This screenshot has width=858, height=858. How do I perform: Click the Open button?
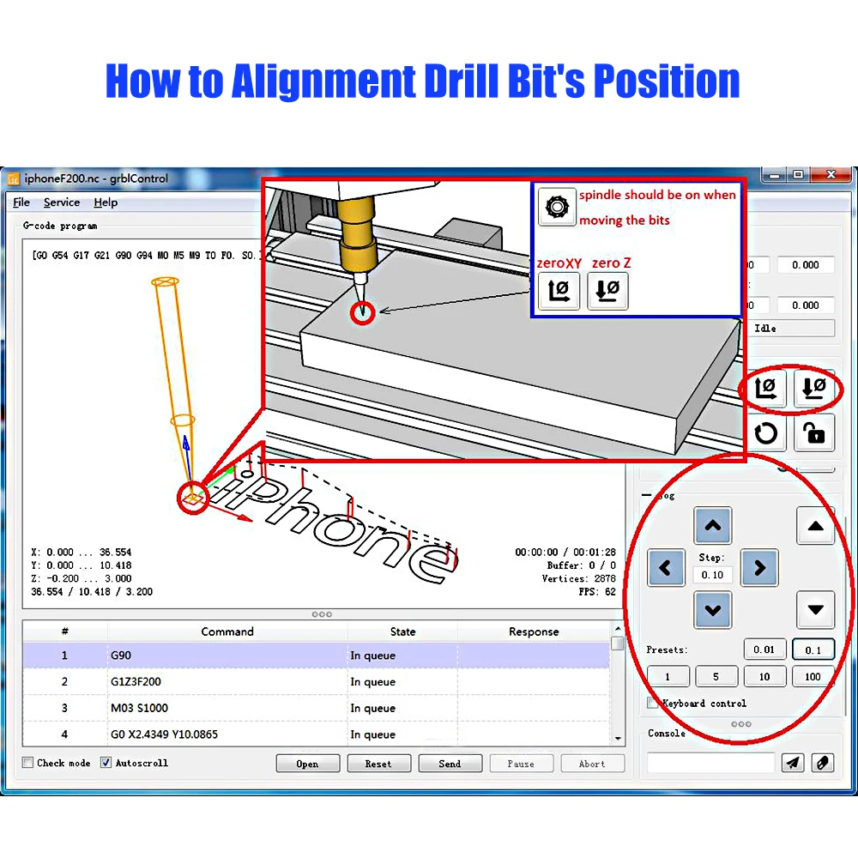pos(307,764)
